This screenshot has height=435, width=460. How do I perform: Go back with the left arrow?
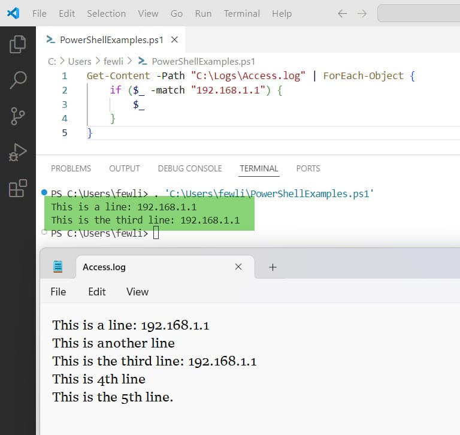[343, 14]
